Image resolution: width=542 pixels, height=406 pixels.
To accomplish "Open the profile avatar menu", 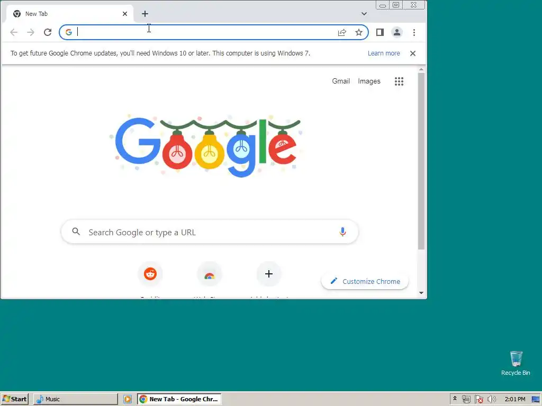I will point(397,32).
